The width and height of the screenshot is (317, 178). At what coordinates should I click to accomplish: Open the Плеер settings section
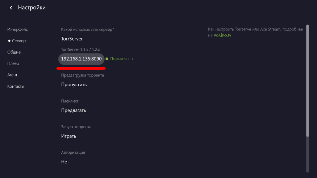pyautogui.click(x=13, y=64)
